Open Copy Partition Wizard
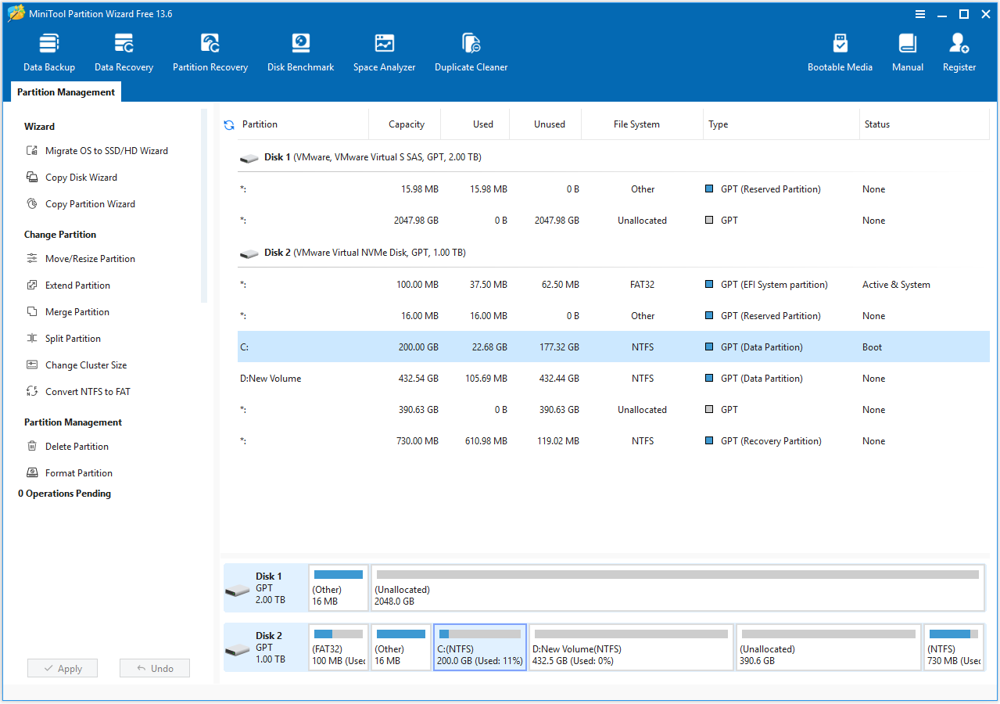Image resolution: width=1000 pixels, height=704 pixels. point(81,204)
